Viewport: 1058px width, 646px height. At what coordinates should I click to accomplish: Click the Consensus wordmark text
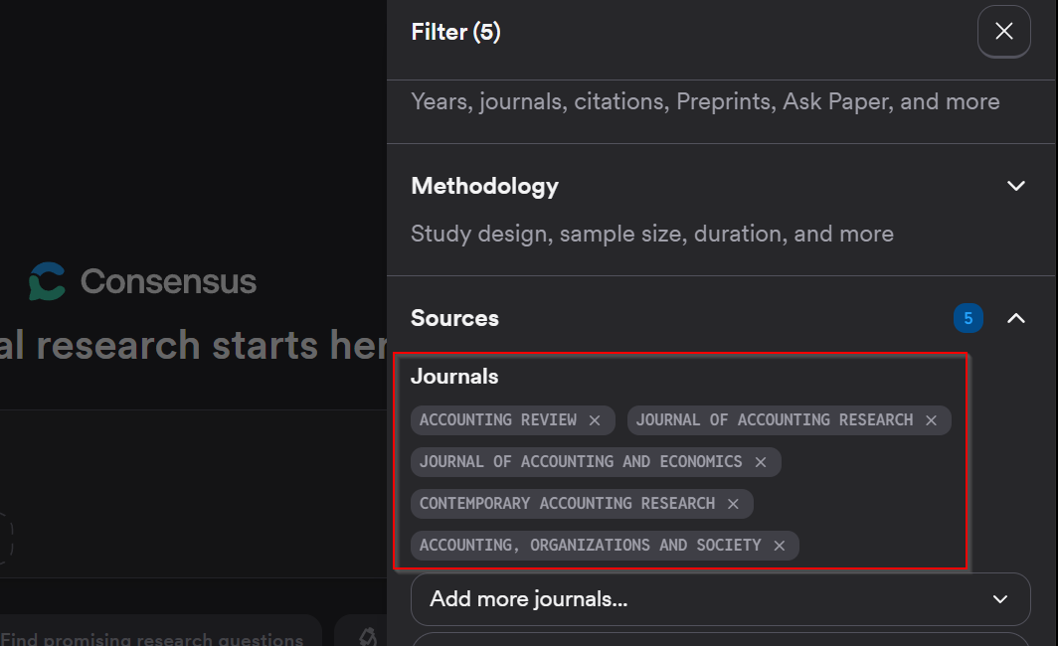coord(169,281)
